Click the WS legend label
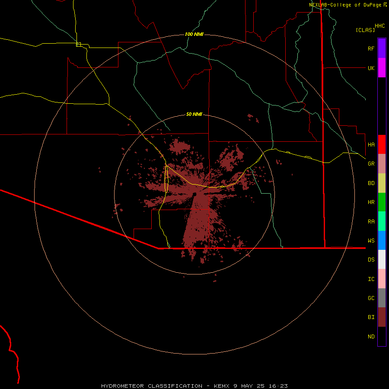389x389 pixels. tap(371, 240)
